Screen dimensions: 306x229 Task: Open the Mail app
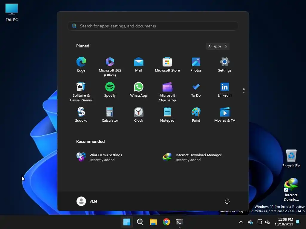[x=139, y=65]
